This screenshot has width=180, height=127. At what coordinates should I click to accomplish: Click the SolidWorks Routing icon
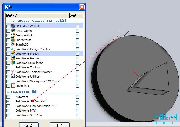pyautogui.click(x=13, y=58)
